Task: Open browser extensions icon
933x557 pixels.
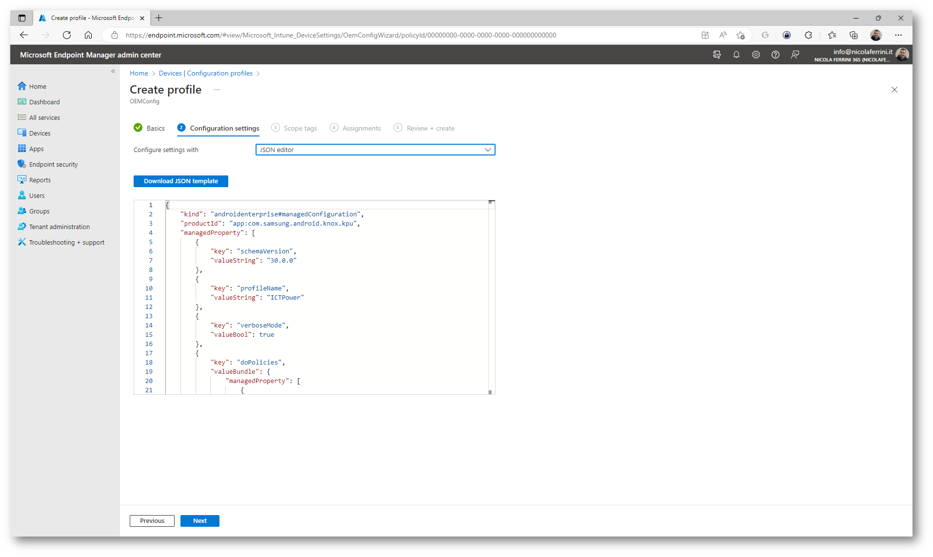Action: tap(808, 35)
